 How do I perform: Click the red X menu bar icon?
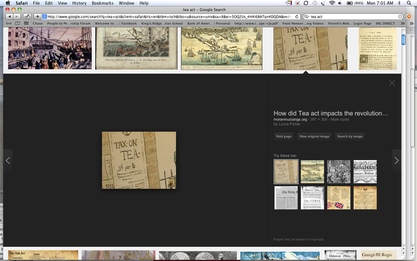pyautogui.click(x=298, y=3)
